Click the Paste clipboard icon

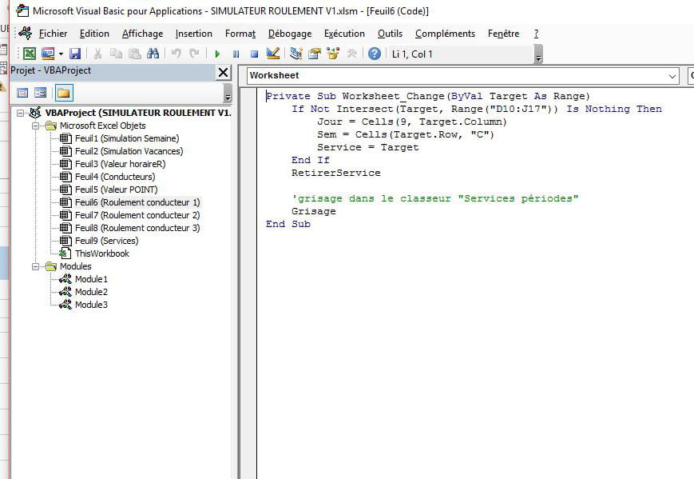[134, 54]
